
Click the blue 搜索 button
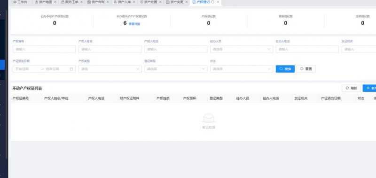pyautogui.click(x=285, y=69)
